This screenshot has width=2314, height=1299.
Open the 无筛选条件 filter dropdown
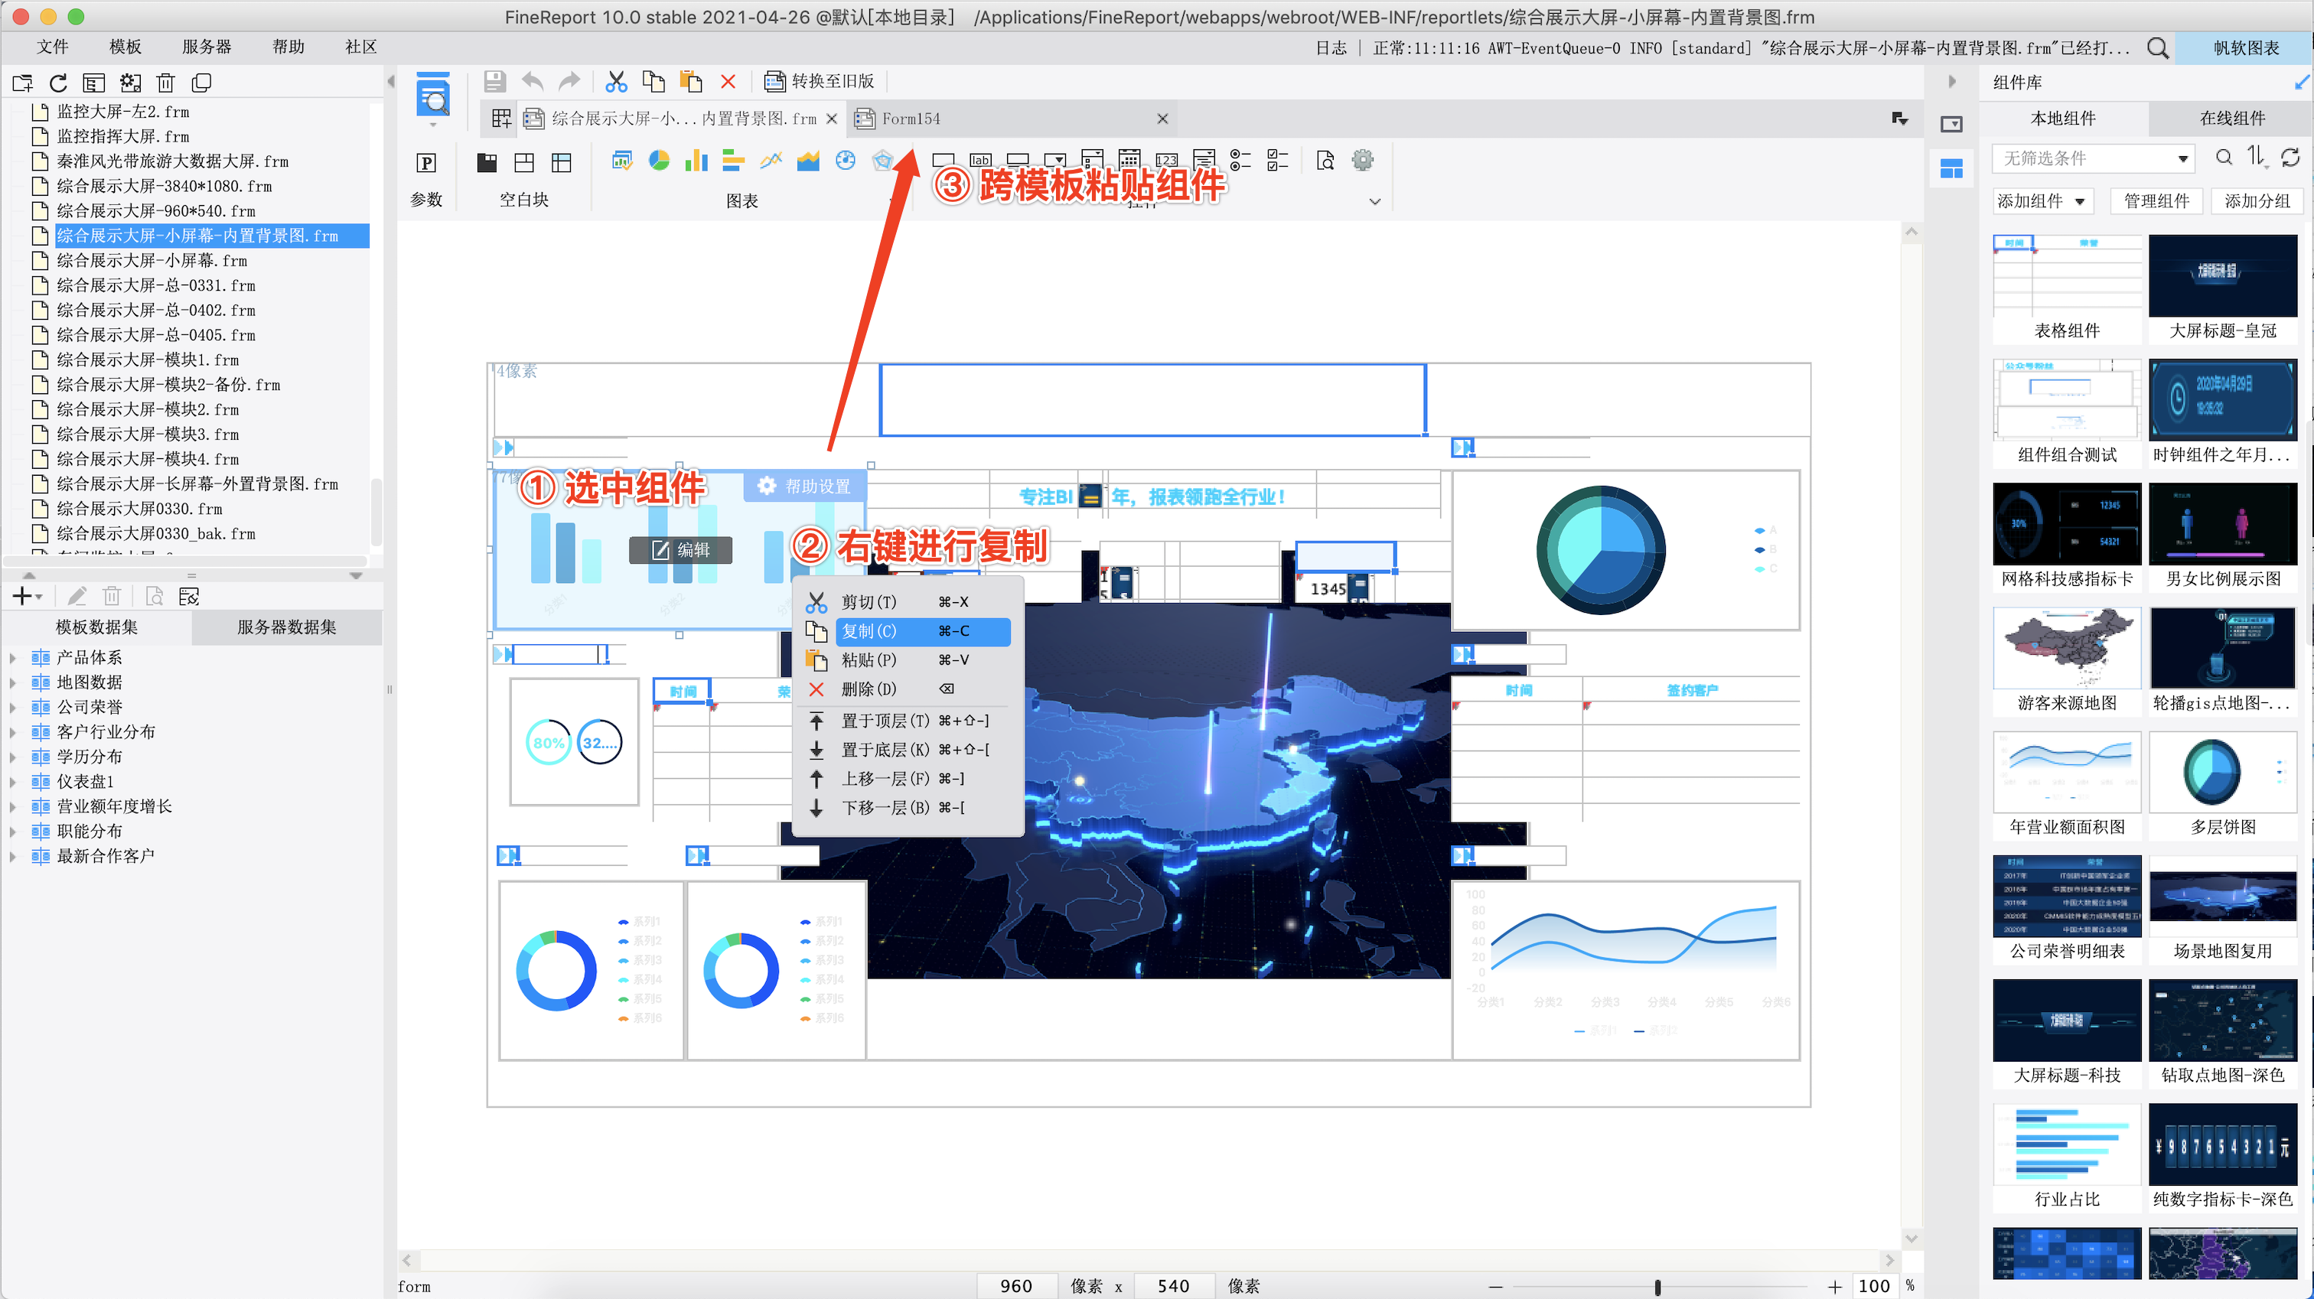pyautogui.click(x=2092, y=158)
